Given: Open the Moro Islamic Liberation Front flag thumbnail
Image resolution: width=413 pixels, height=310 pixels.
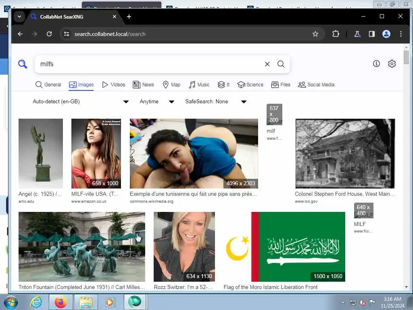Looking at the screenshot, I should tap(284, 247).
